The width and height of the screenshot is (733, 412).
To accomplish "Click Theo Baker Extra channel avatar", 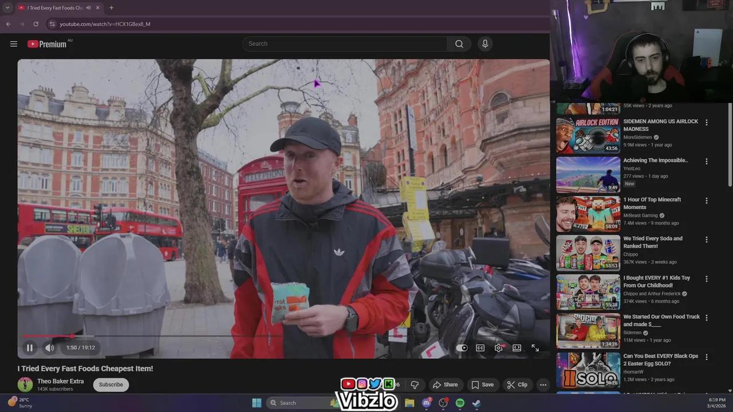I will [25, 385].
